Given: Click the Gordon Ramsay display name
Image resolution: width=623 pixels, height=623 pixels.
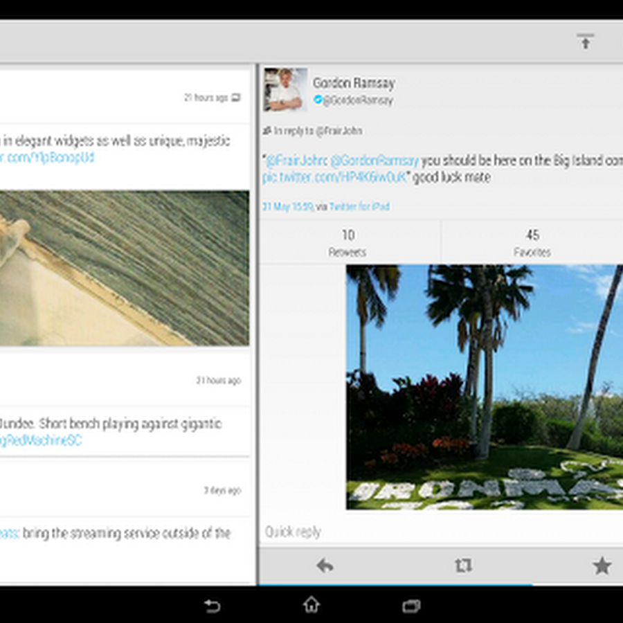Looking at the screenshot, I should click(354, 83).
